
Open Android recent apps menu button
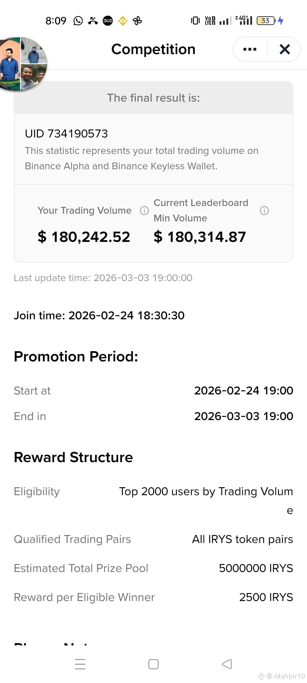click(x=80, y=664)
